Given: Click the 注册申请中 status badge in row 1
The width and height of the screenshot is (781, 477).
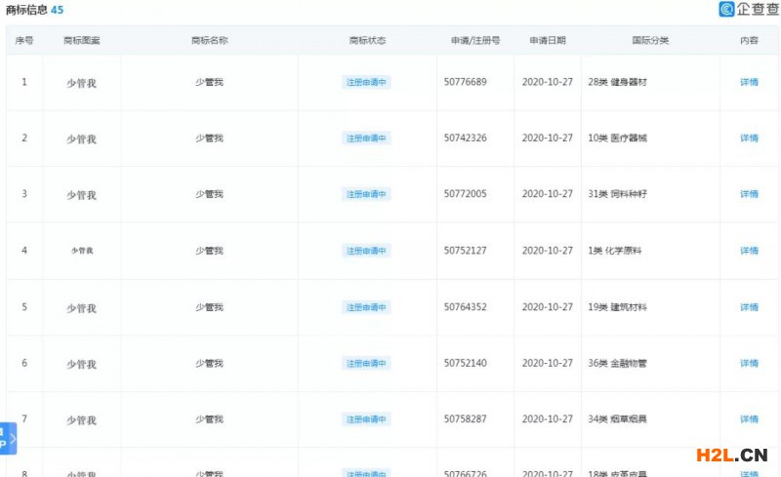Looking at the screenshot, I should click(367, 83).
